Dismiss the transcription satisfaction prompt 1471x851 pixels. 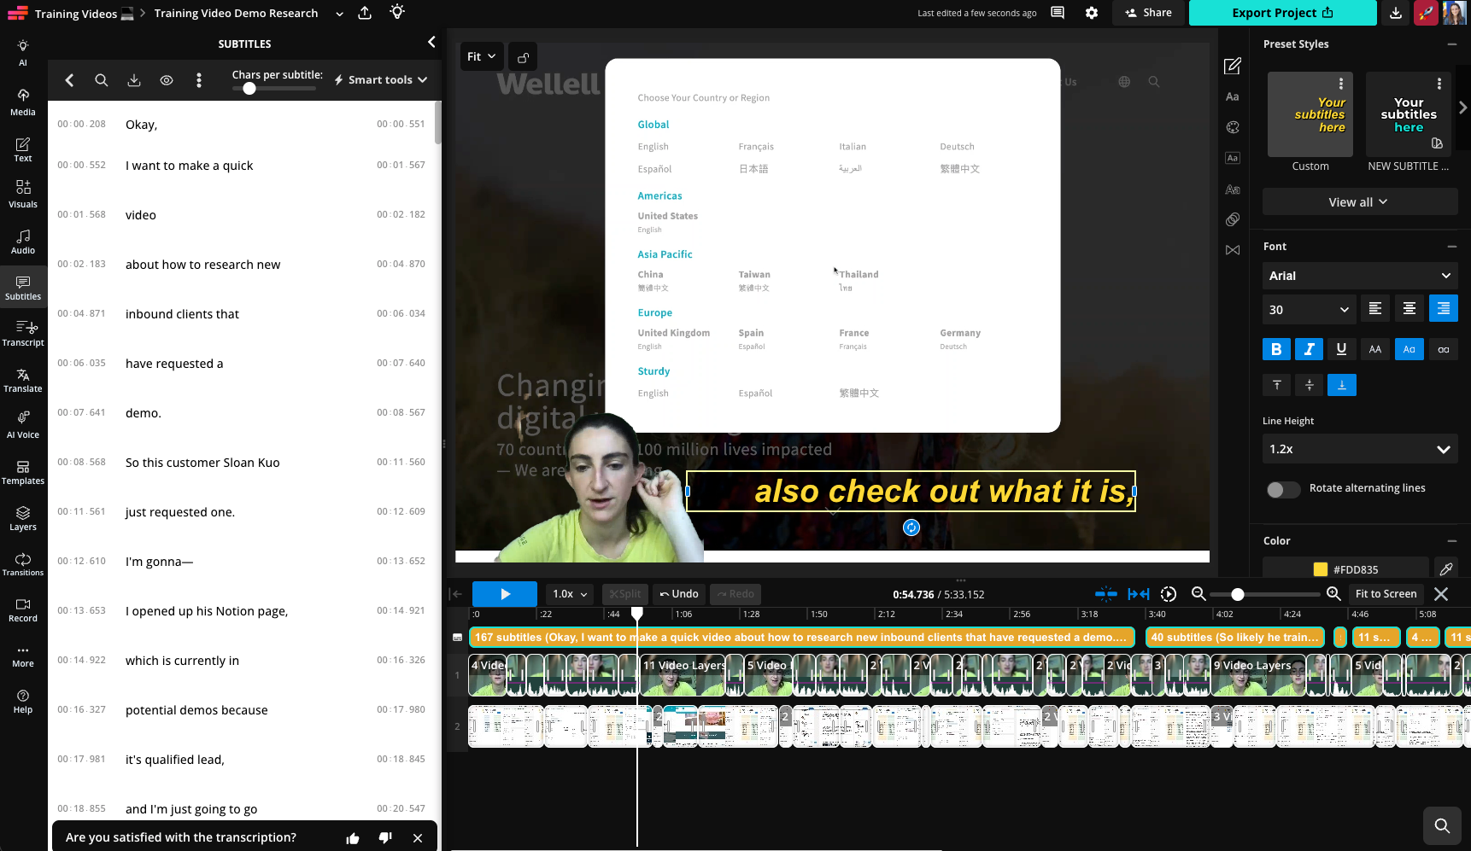[x=418, y=838]
